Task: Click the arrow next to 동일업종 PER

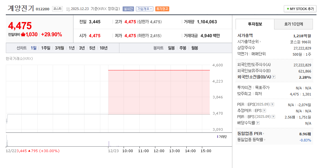Action: click(x=263, y=134)
